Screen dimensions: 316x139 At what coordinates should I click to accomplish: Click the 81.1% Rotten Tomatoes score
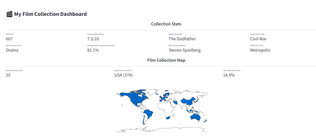tap(93, 50)
